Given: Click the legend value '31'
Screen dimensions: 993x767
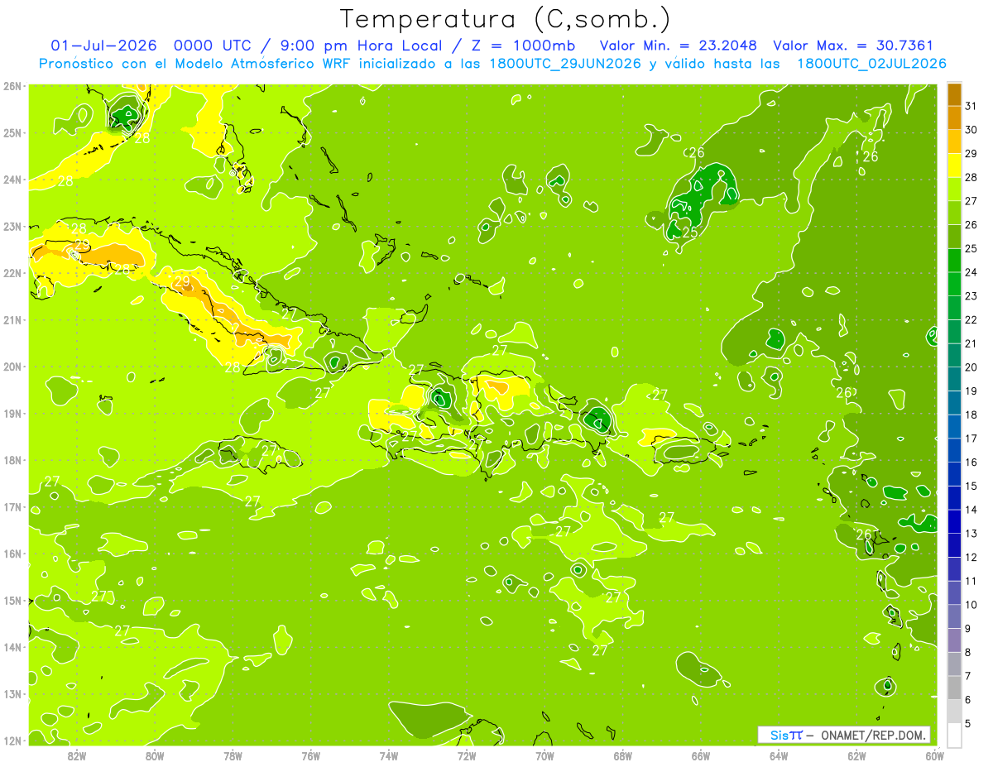Looking at the screenshot, I should (971, 106).
